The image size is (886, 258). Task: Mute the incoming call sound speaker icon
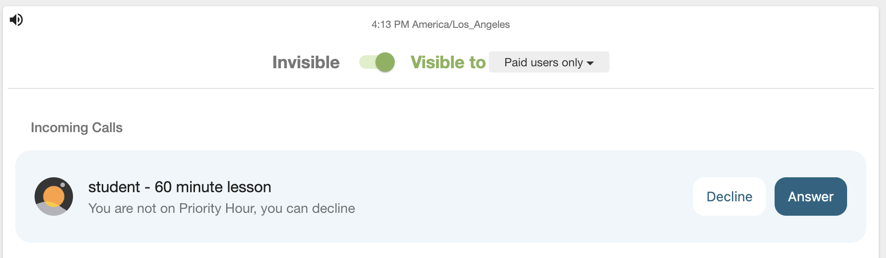tap(16, 20)
